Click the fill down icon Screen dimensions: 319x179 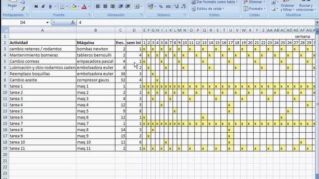[x=274, y=2]
